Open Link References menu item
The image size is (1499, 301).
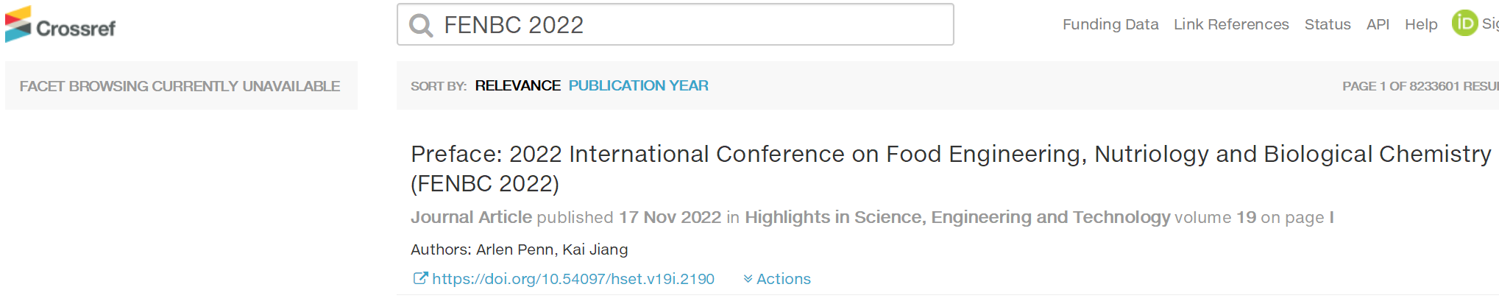click(x=1231, y=24)
